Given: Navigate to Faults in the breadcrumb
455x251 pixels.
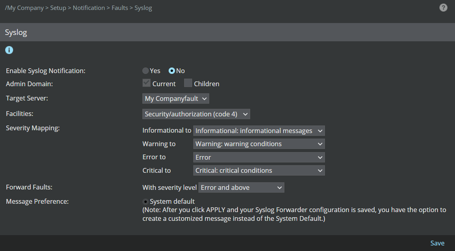Looking at the screenshot, I should tap(120, 8).
